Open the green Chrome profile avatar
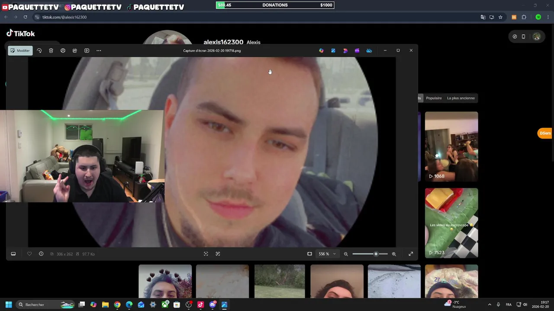This screenshot has width=554, height=311. coord(538,17)
